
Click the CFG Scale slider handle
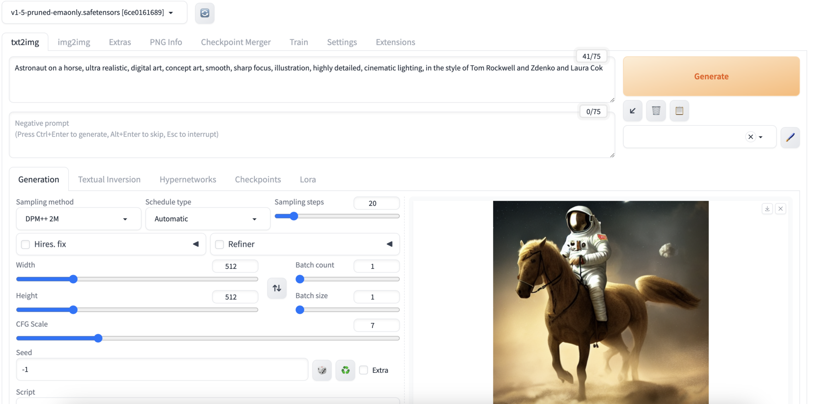tap(98, 338)
